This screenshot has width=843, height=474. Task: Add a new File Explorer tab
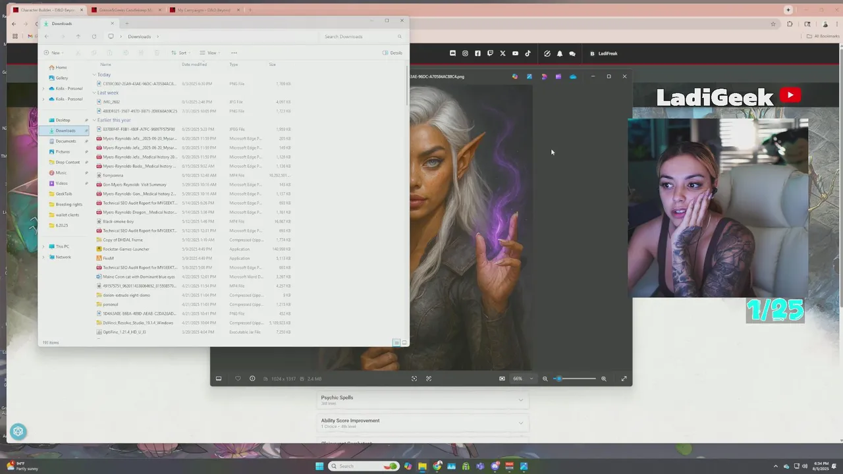click(126, 24)
